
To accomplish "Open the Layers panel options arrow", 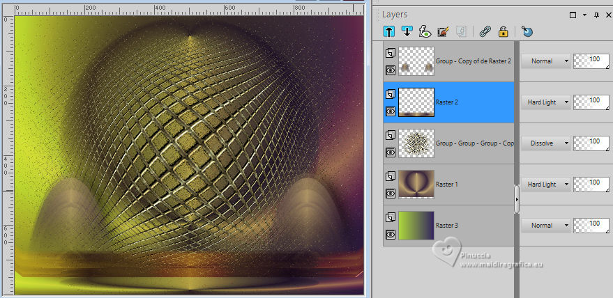I will [584, 15].
